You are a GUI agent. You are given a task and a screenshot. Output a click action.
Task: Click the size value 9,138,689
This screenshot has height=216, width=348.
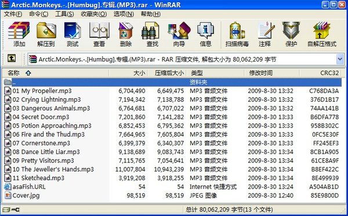coord(132,152)
